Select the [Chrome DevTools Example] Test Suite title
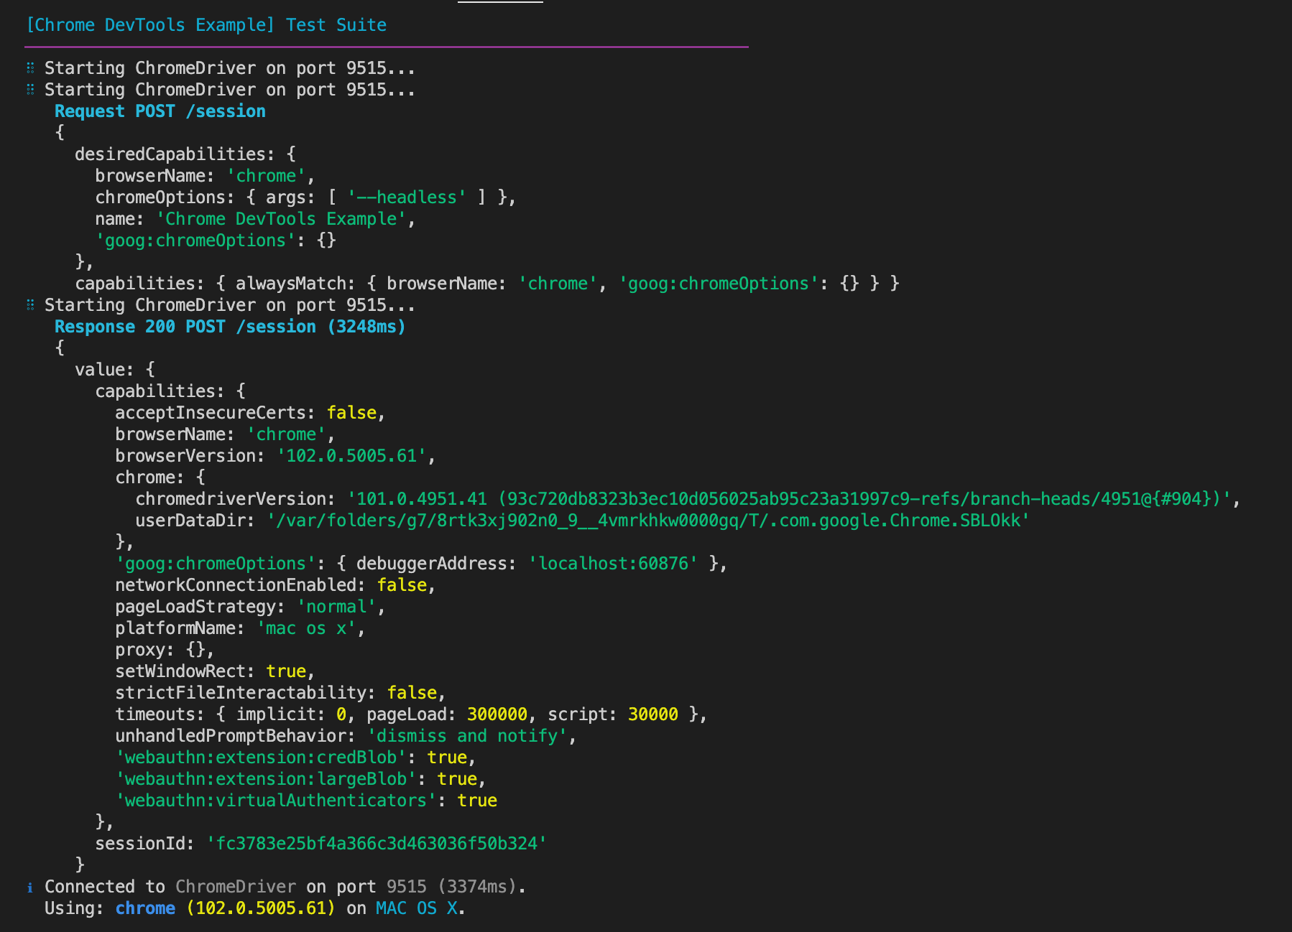 [x=206, y=24]
